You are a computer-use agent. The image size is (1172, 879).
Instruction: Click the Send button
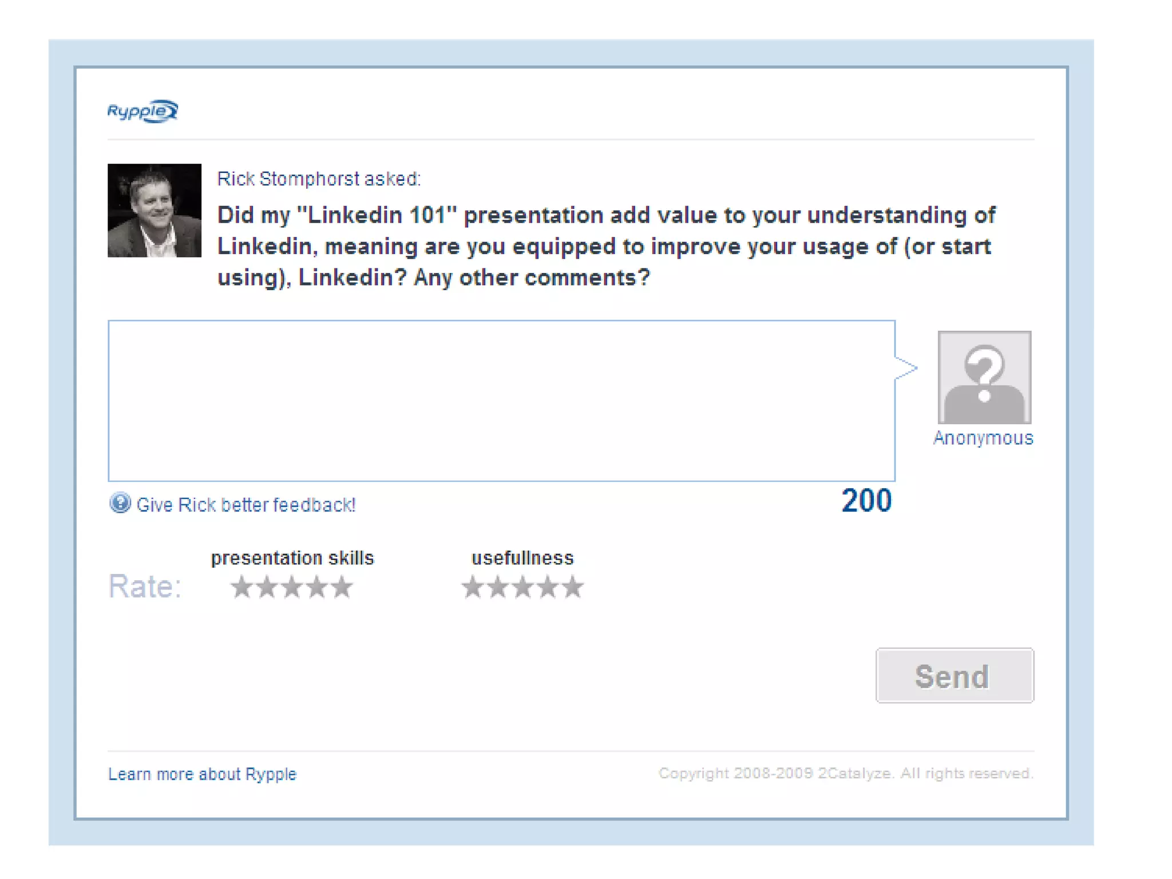[x=955, y=675]
